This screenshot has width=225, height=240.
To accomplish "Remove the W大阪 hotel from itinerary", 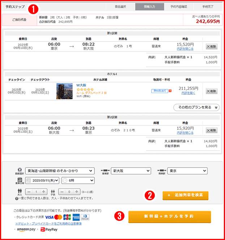I will 212,91.
